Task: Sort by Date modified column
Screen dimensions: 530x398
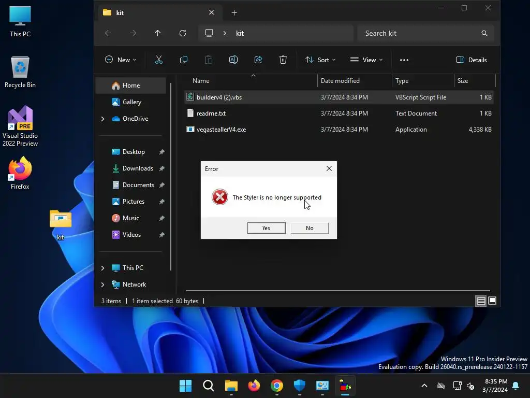Action: click(355, 80)
